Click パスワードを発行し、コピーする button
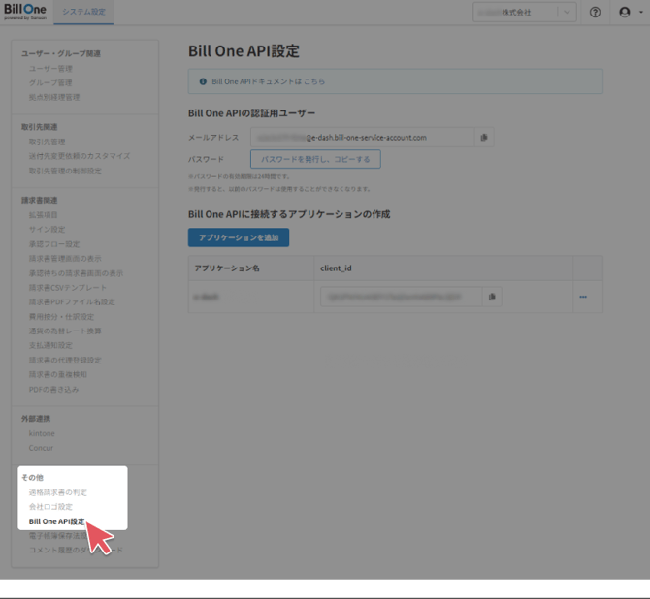 [x=314, y=159]
